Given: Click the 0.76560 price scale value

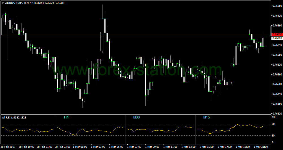Looking at the screenshot, I should point(277,74).
